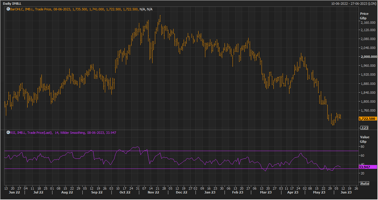Click the 1,840.000 price axis label

(x=368, y=93)
